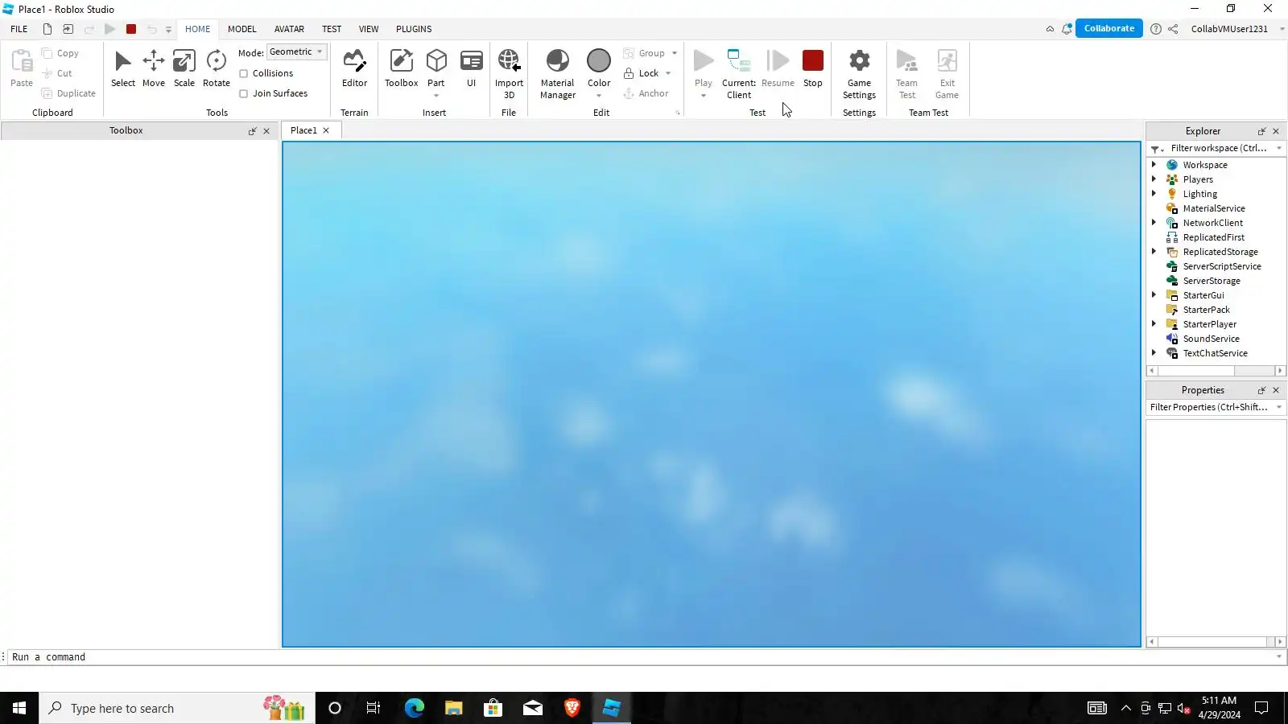Activate the Move tool
This screenshot has width=1288, height=724.
click(x=154, y=69)
